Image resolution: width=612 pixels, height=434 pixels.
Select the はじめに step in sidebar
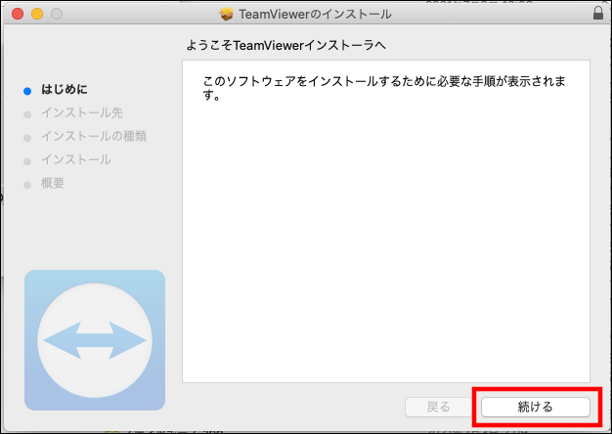[x=65, y=89]
